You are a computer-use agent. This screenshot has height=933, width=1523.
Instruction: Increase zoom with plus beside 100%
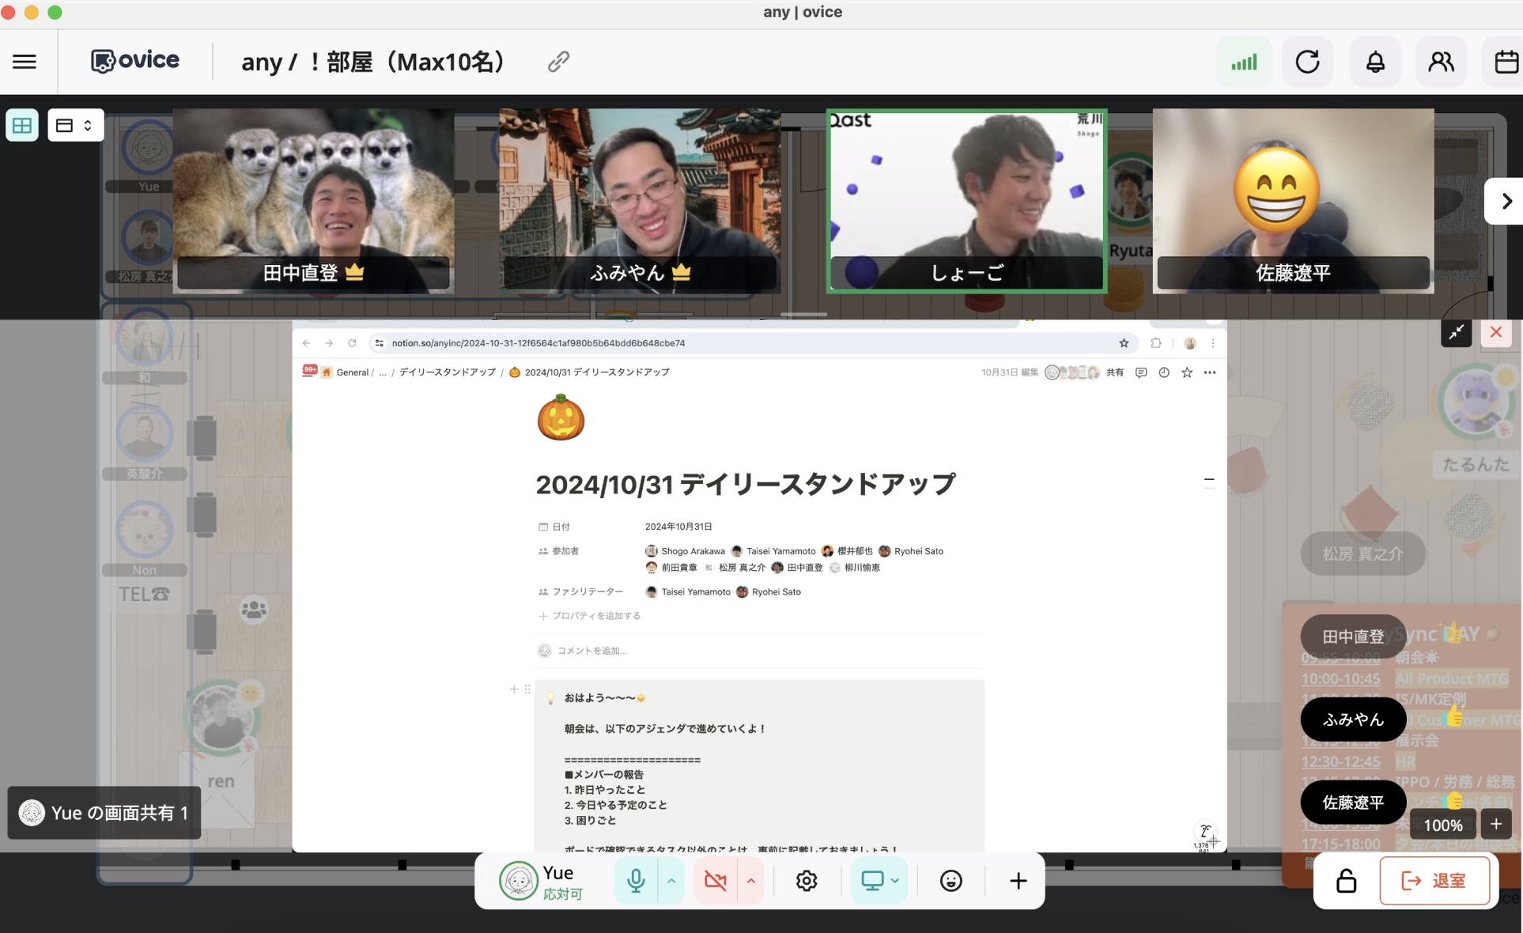[x=1496, y=825]
